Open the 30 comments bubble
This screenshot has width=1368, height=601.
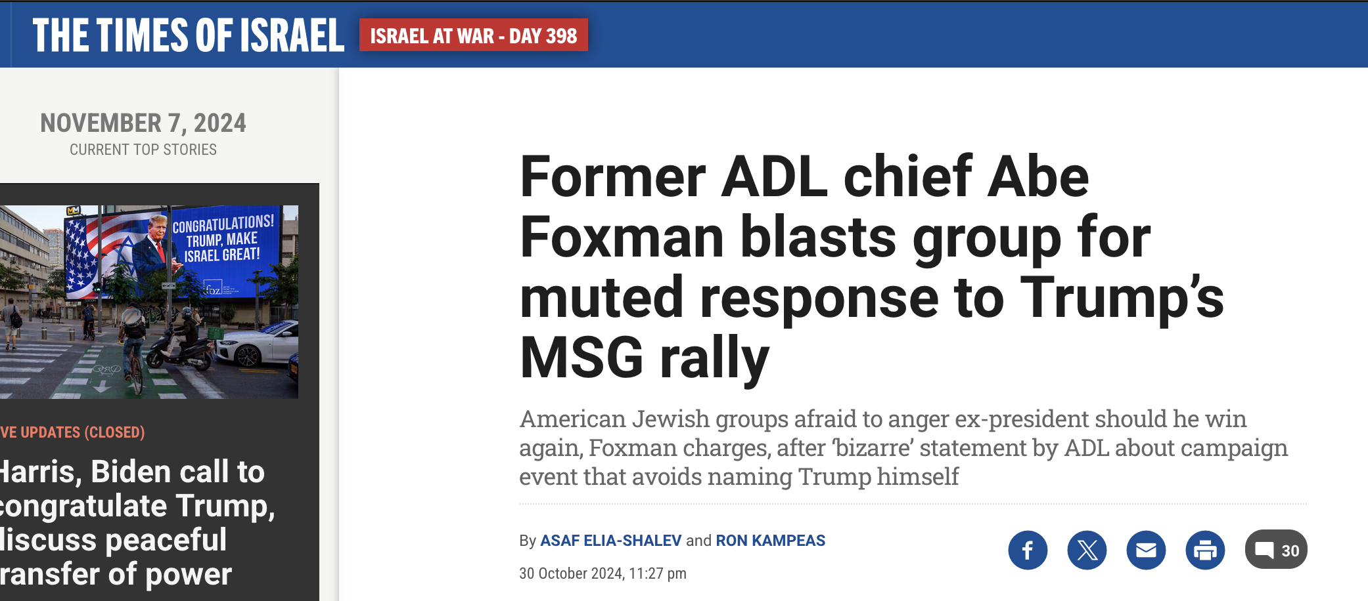click(x=1276, y=550)
